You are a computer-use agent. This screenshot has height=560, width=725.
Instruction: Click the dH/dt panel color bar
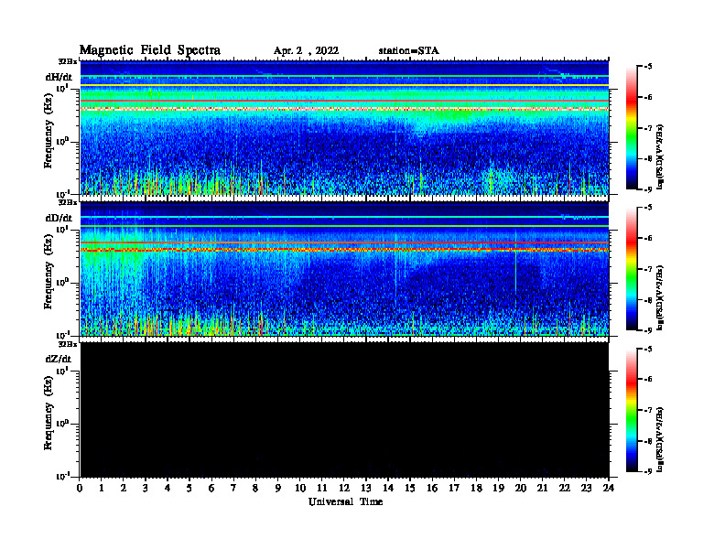click(632, 128)
